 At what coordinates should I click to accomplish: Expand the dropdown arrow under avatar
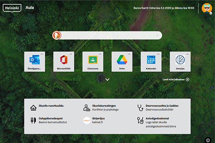211,13
